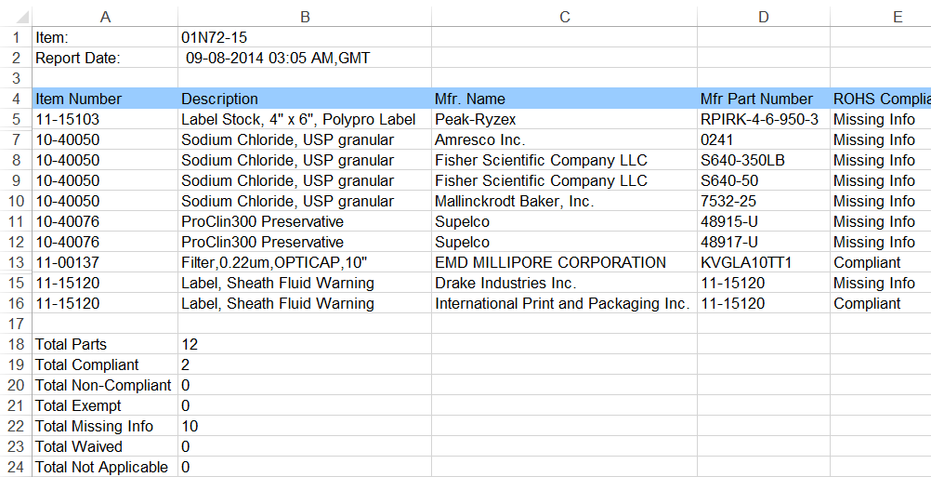The width and height of the screenshot is (931, 477).
Task: Click the Total Exempt label
Action: [105, 405]
